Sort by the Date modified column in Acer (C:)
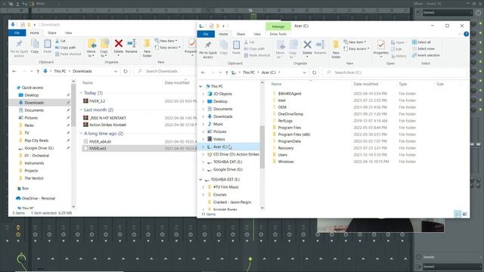Viewport: 484px width, 272px height. point(366,84)
